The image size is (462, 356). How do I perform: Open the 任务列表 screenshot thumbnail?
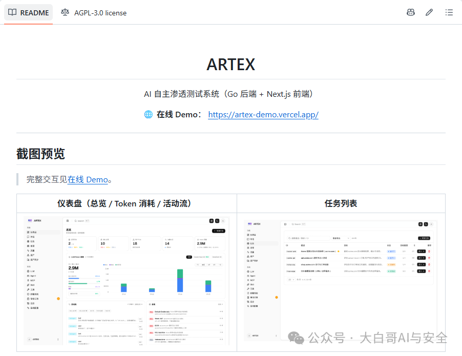tap(341, 281)
